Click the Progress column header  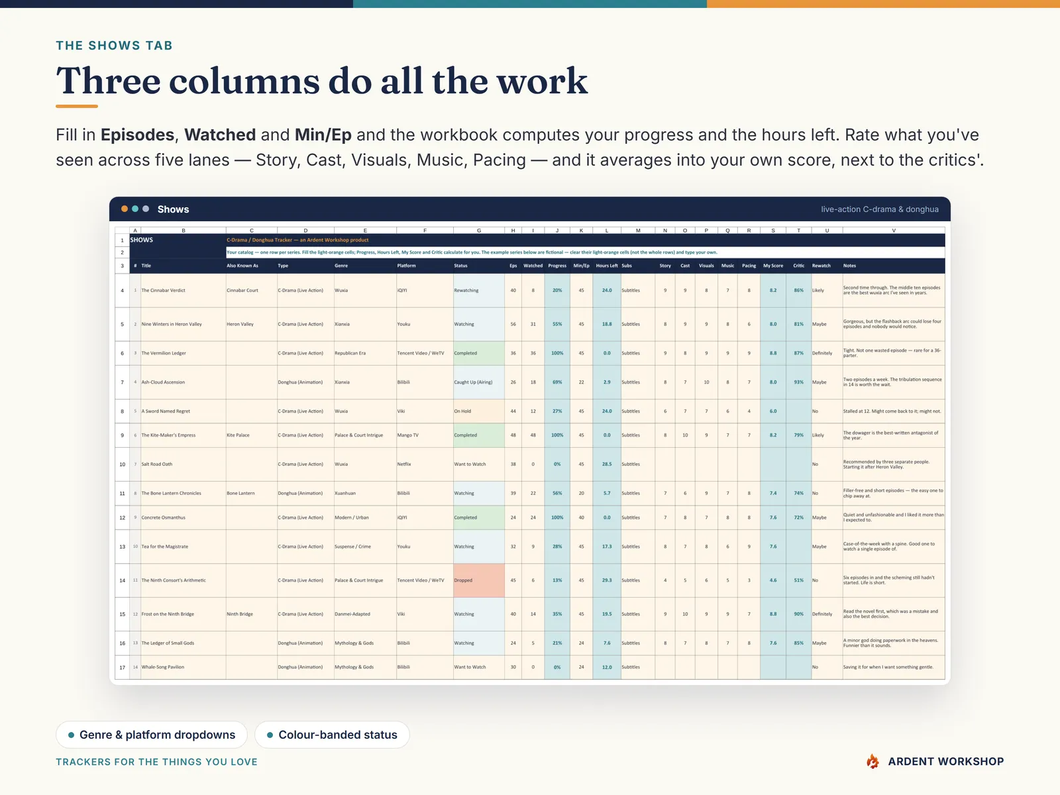pos(557,266)
